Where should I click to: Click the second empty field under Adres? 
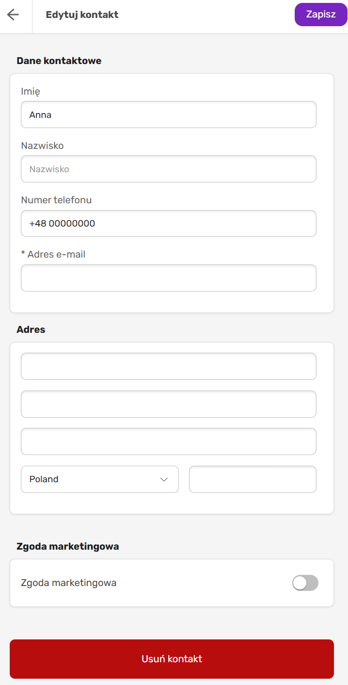[169, 404]
